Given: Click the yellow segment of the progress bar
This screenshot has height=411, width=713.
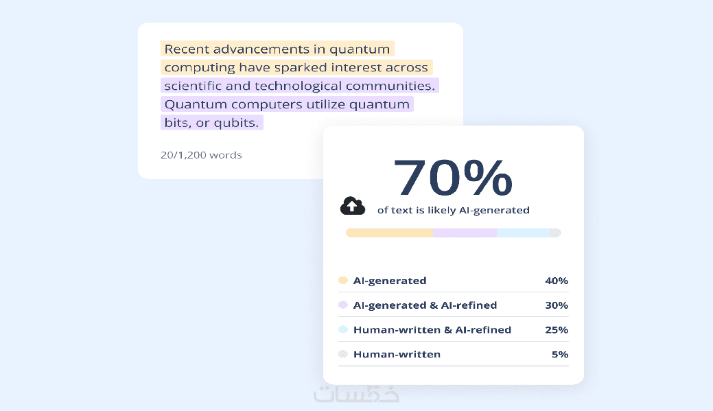Looking at the screenshot, I should [x=389, y=233].
